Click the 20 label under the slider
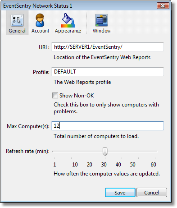Screen dimensions: 177x208 tap(89, 165)
